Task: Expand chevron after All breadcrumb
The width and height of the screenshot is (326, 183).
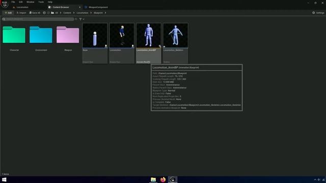Action: [x=61, y=13]
